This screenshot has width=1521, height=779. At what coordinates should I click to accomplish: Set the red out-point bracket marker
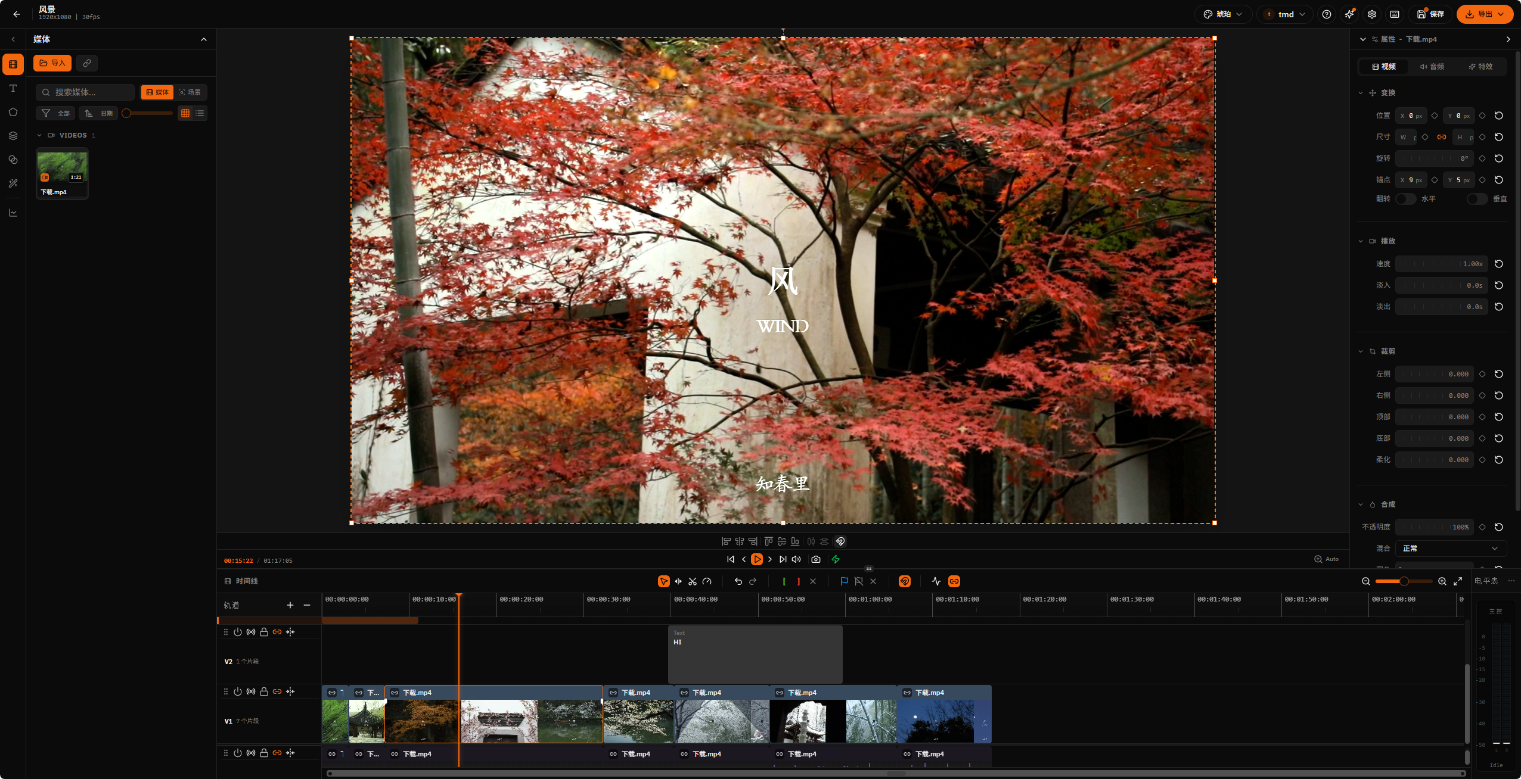coord(799,581)
